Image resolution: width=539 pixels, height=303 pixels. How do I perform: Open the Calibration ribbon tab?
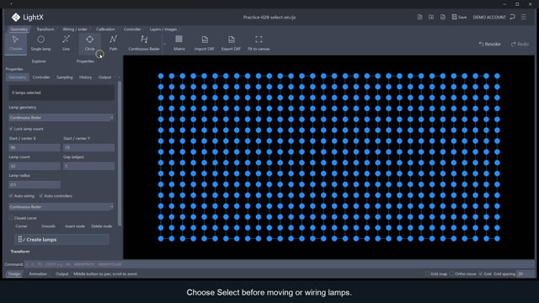tap(105, 29)
